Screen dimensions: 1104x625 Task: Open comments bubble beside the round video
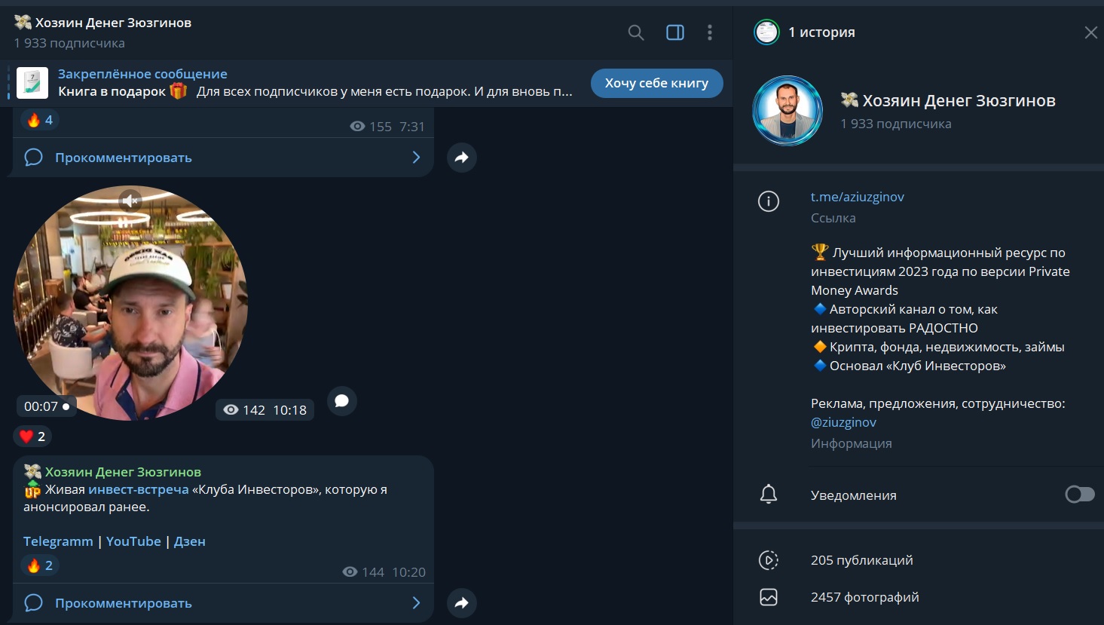pos(342,401)
